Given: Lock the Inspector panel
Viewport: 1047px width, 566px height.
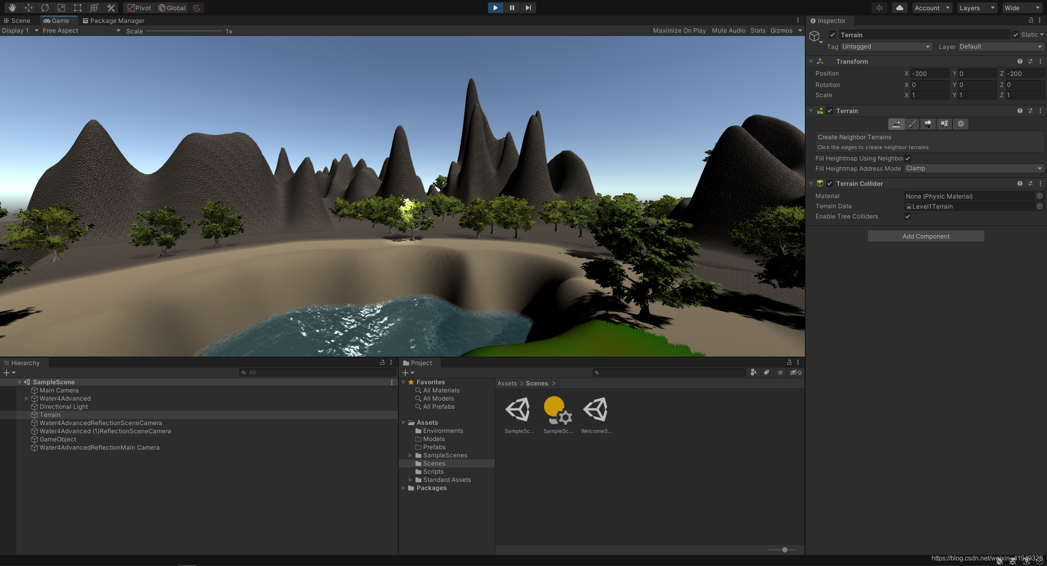Looking at the screenshot, I should tap(1031, 20).
